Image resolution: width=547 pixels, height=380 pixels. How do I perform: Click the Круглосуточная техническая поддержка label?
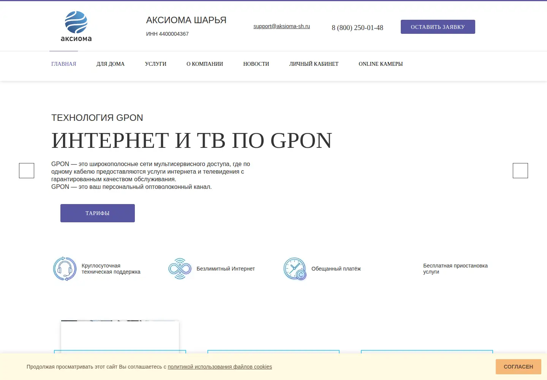111,269
